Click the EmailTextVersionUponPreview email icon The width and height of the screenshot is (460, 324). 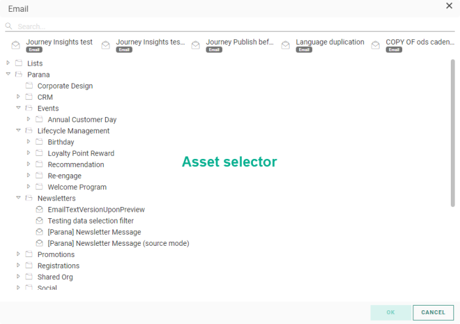click(39, 210)
